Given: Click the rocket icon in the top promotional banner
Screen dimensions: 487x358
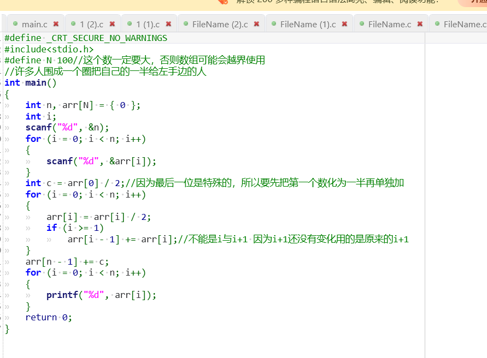Looking at the screenshot, I should (x=223, y=2).
